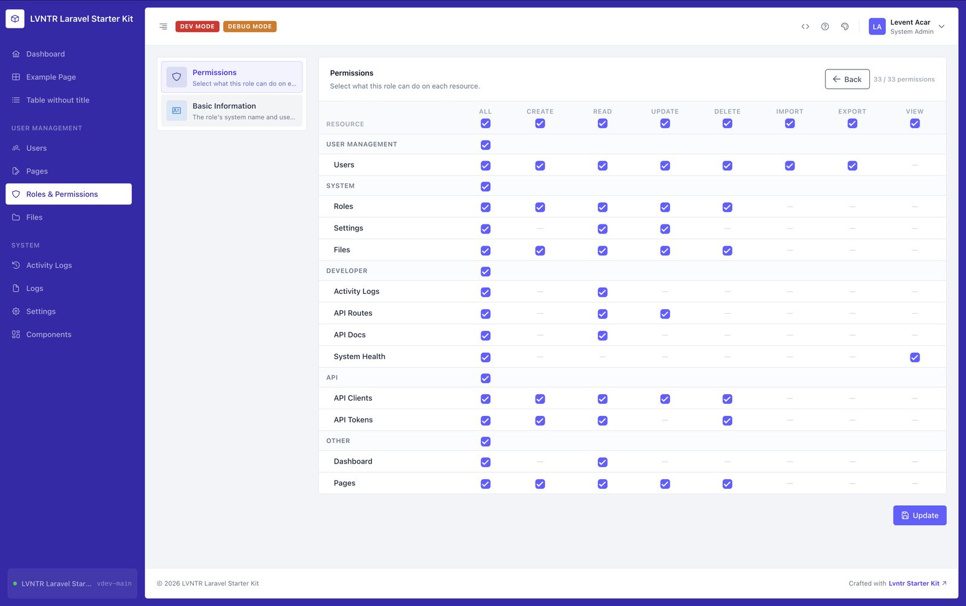Click the Users people icon in sidebar
The height and width of the screenshot is (606, 966).
click(16, 148)
